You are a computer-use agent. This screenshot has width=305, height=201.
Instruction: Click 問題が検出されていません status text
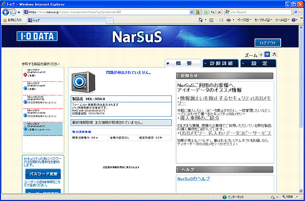[x=129, y=73]
